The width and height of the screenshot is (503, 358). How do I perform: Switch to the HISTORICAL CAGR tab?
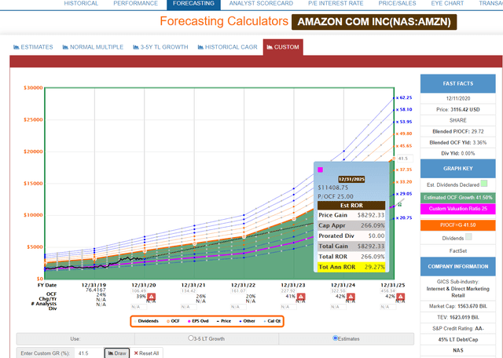pyautogui.click(x=227, y=47)
